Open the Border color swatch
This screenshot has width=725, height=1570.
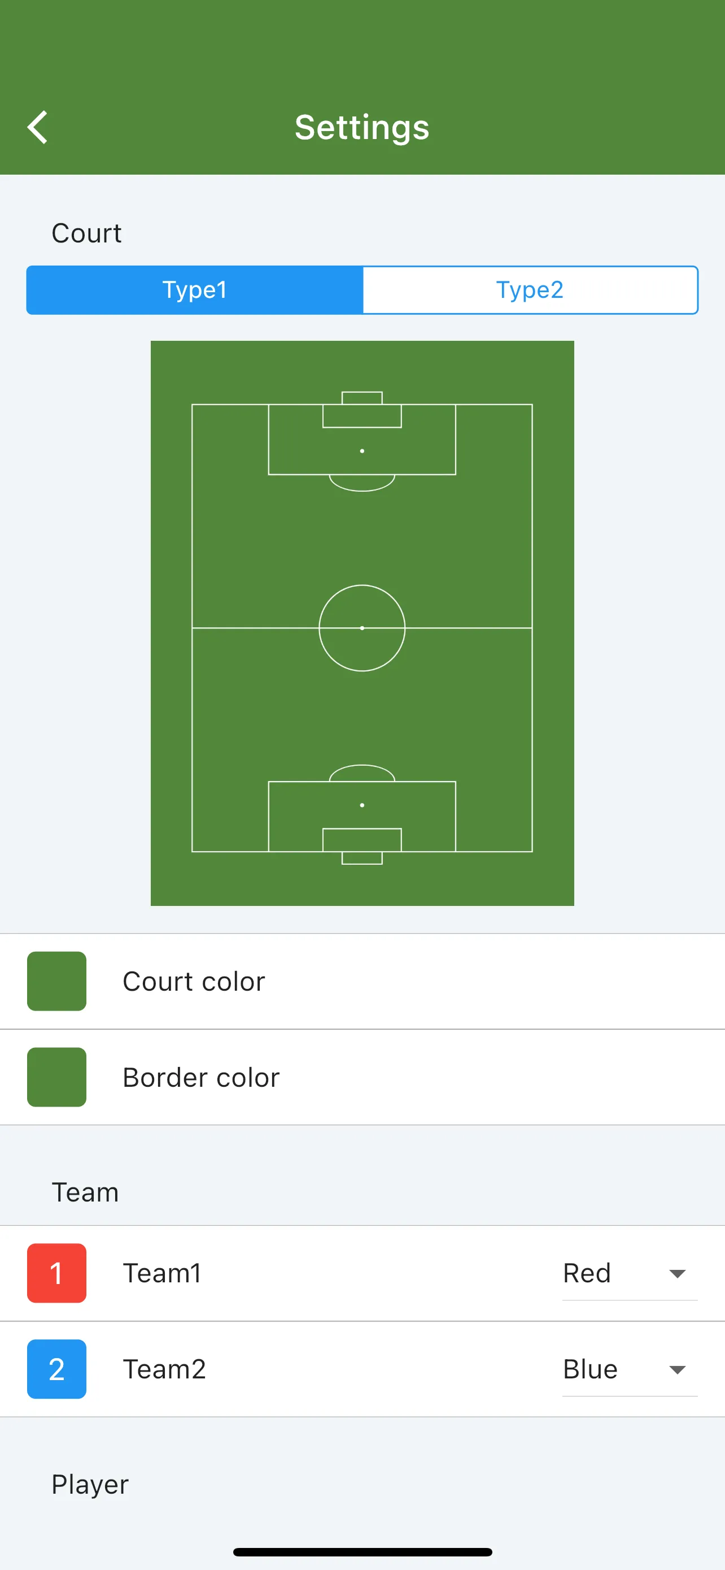coord(56,1077)
